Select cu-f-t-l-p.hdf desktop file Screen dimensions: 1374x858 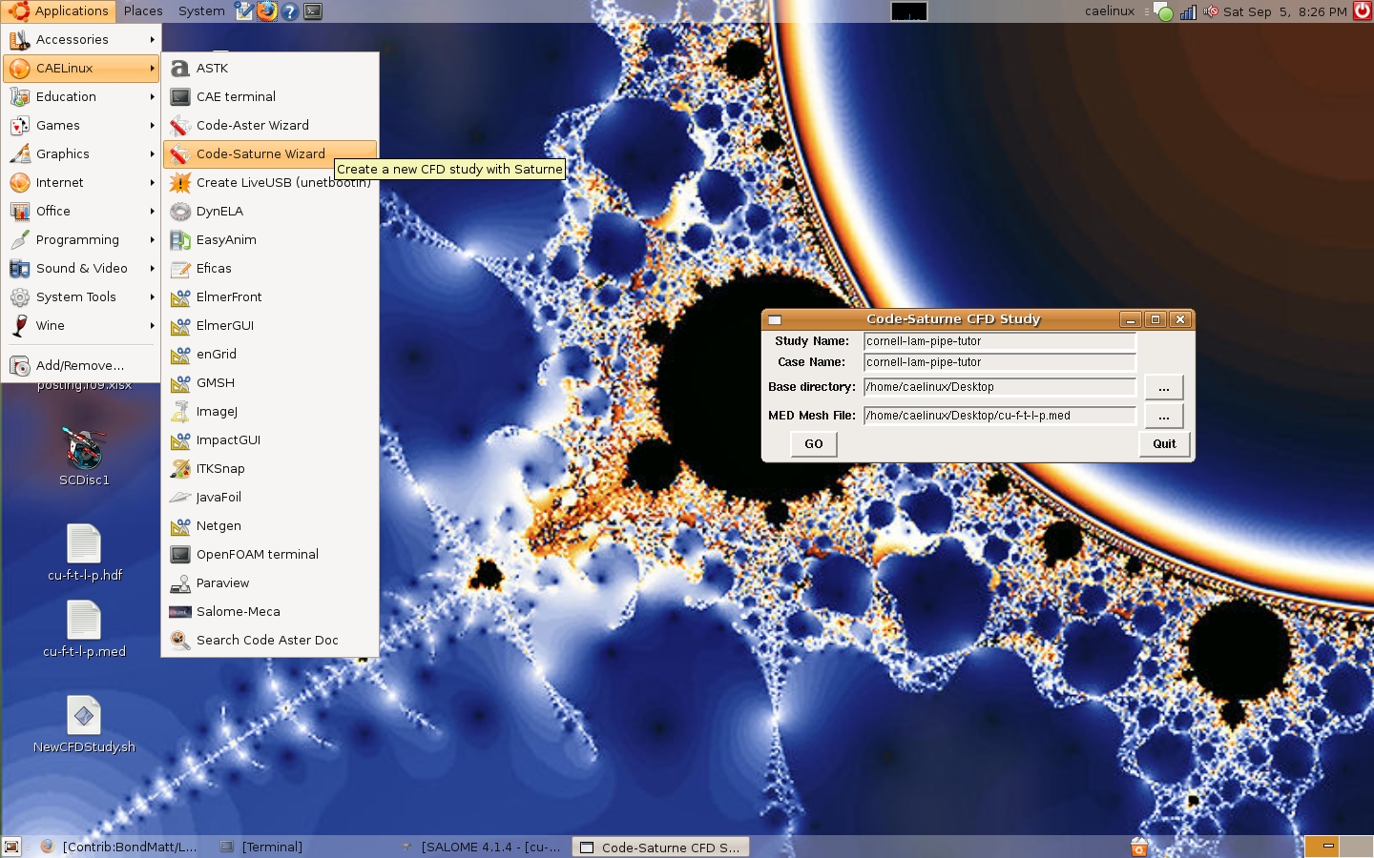tap(84, 553)
